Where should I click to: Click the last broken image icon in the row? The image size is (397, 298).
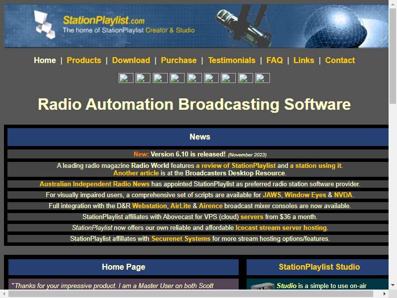[263, 78]
